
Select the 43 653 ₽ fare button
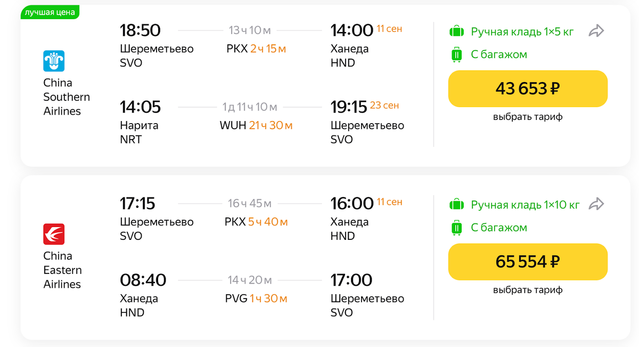point(528,88)
